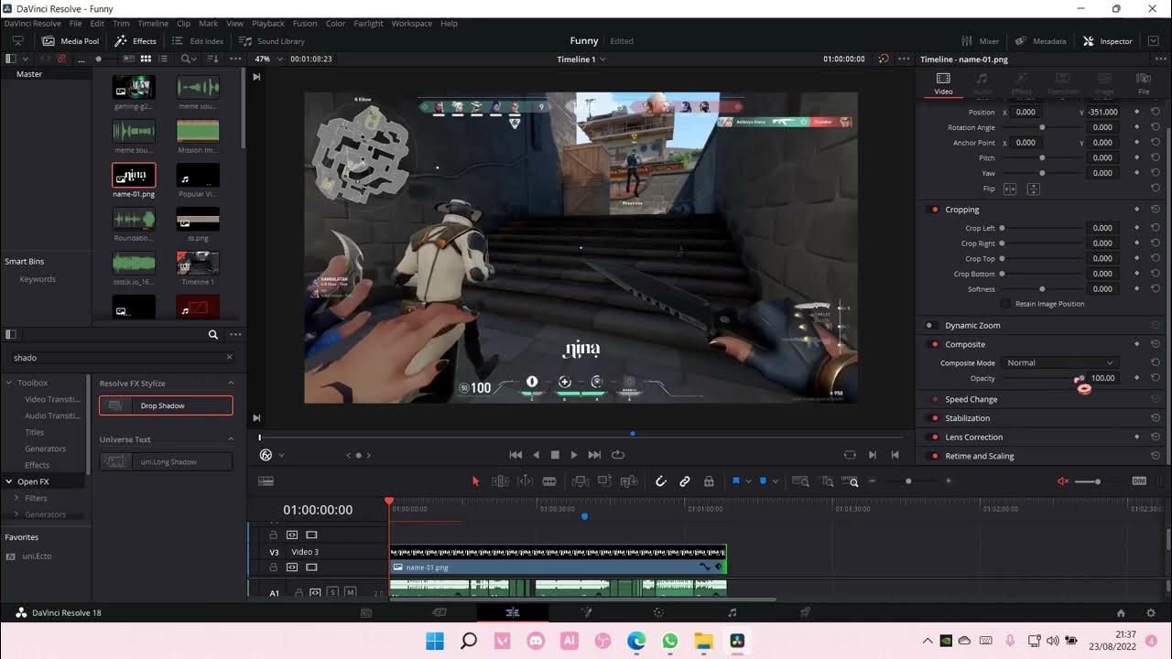The height and width of the screenshot is (659, 1172).
Task: Click the Zoom to fit timeline icon
Action: [x=800, y=481]
